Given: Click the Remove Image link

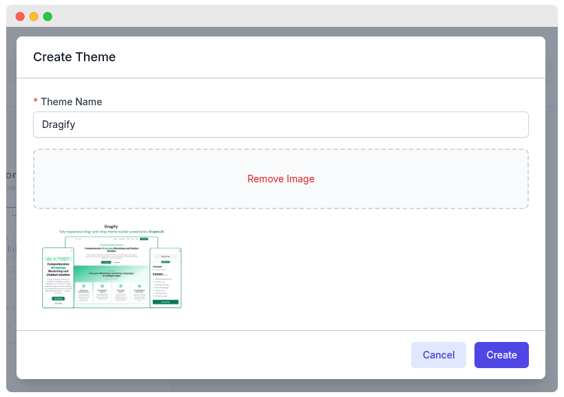Looking at the screenshot, I should [x=280, y=178].
